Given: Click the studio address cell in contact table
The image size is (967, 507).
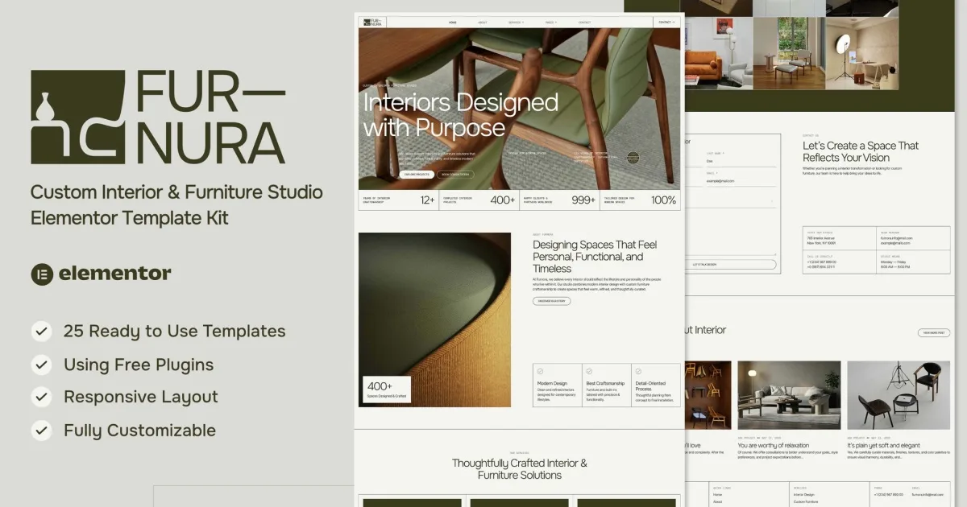Looking at the screenshot, I should tap(840, 238).
